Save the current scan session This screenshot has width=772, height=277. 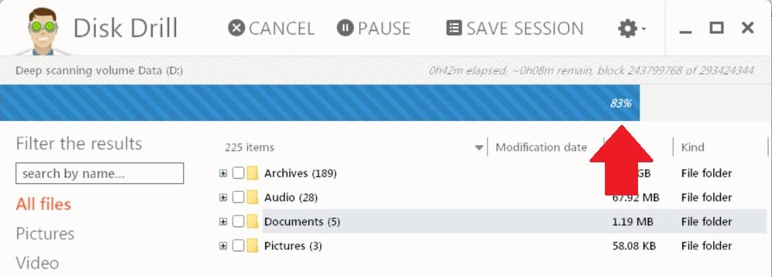[514, 28]
